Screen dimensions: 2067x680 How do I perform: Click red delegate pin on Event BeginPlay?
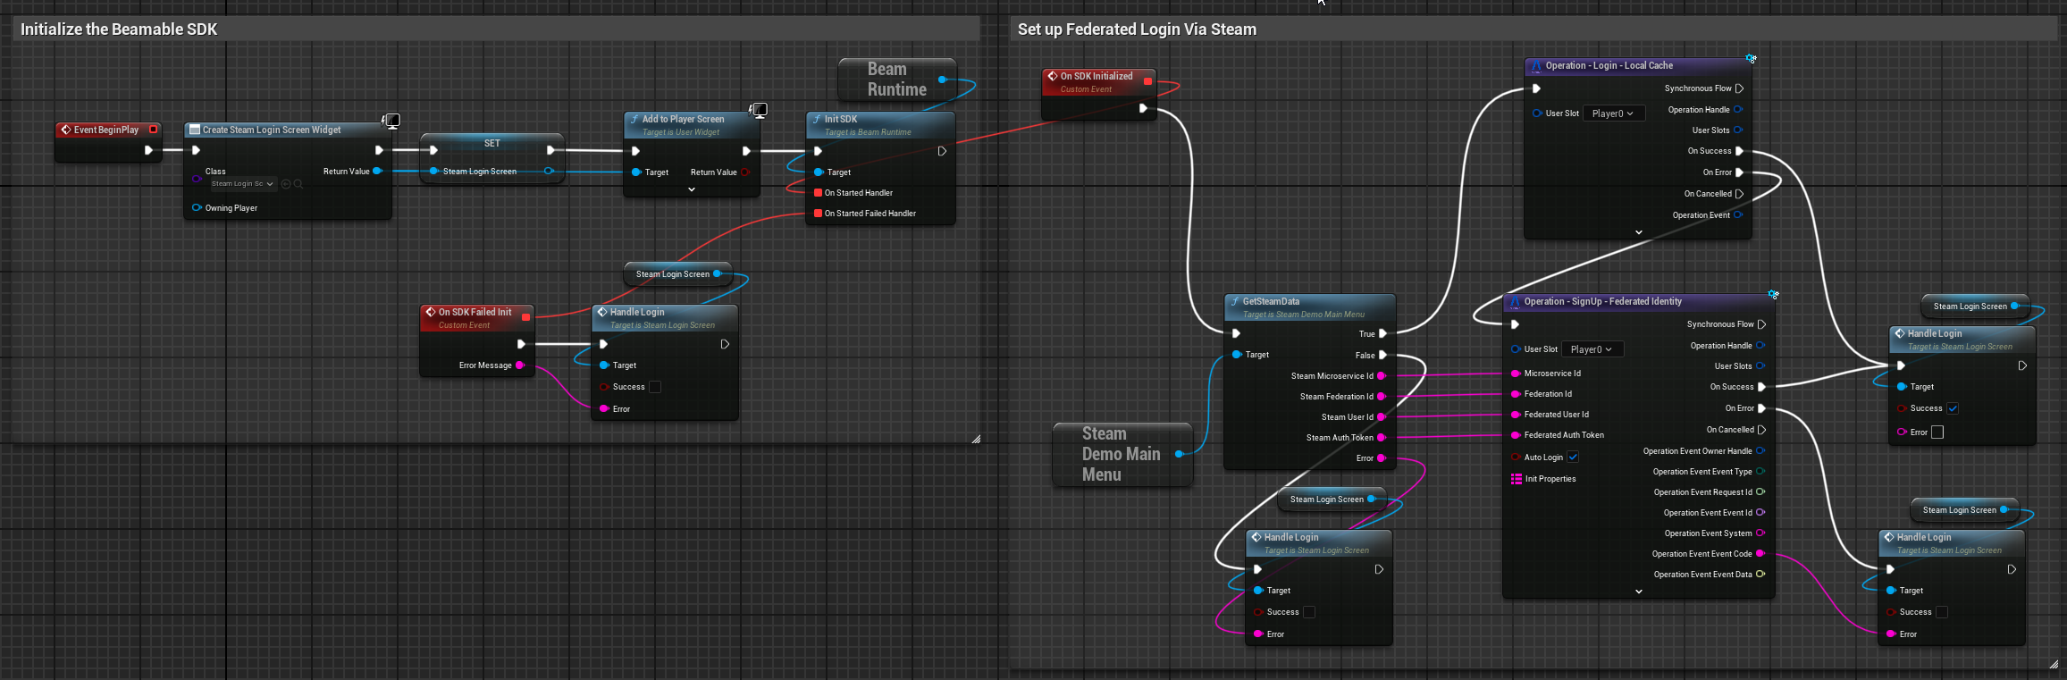coord(154,130)
